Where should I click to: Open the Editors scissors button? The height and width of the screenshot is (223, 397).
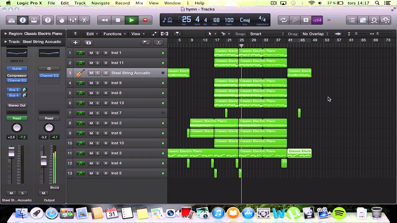[84, 20]
